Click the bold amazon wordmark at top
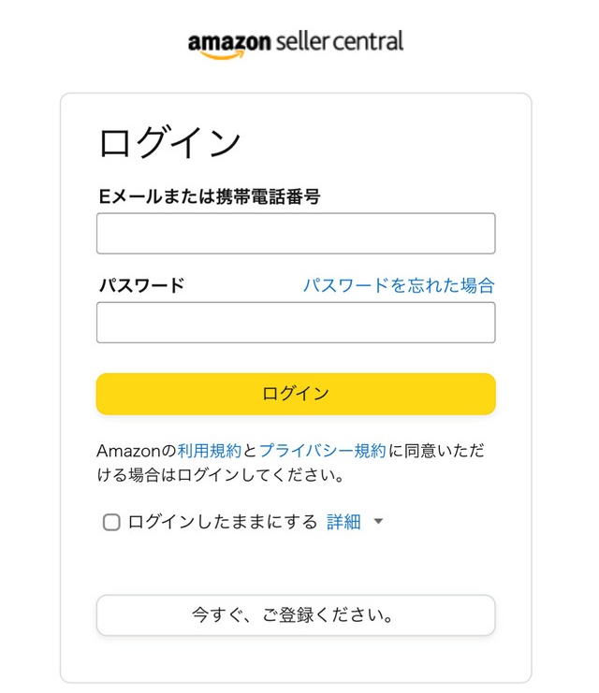Screen dimensions: 599x693 [x=228, y=42]
